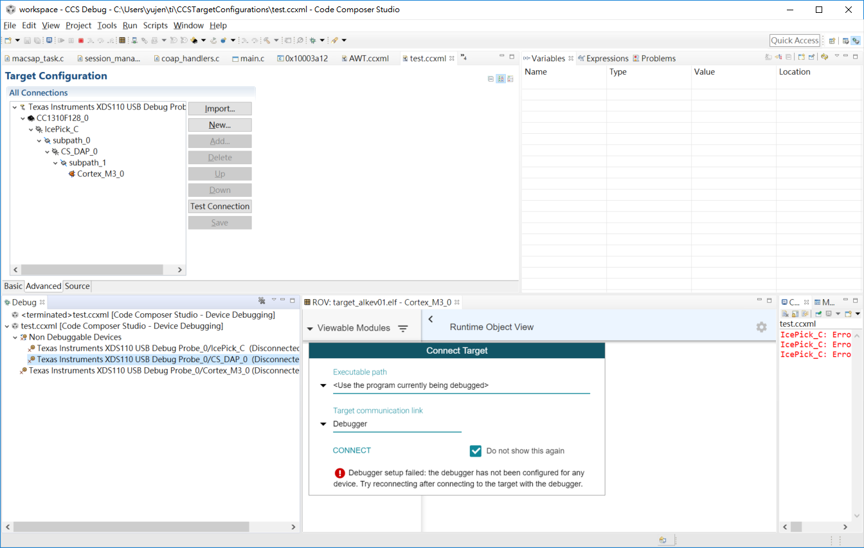The height and width of the screenshot is (548, 864).
Task: Click the Target Configuration tree horizontal scrollbar
Action: click(92, 269)
